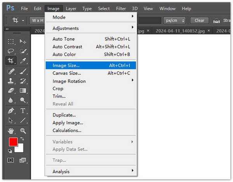The width and height of the screenshot is (233, 182).
Task: Open the Select menu
Action: [104, 9]
